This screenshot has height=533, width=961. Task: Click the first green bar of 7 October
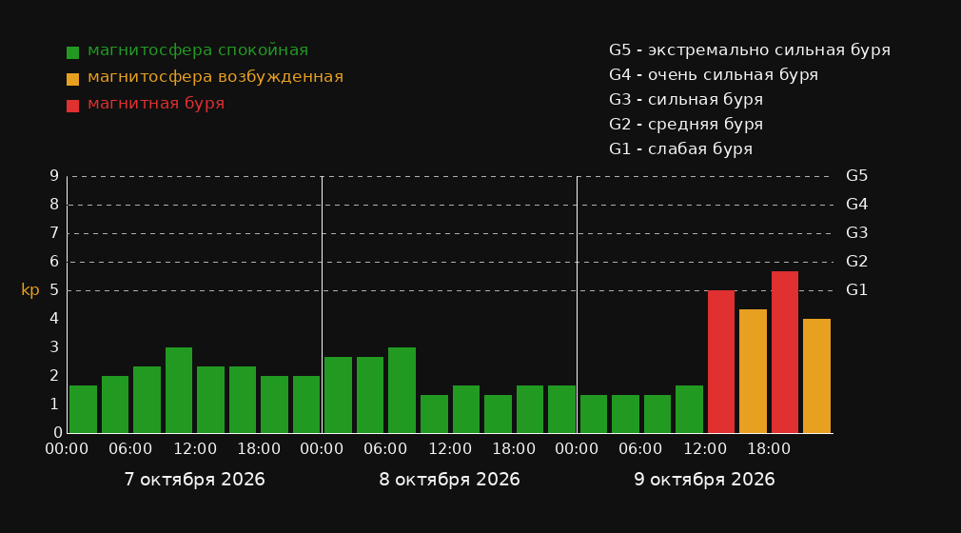[84, 409]
